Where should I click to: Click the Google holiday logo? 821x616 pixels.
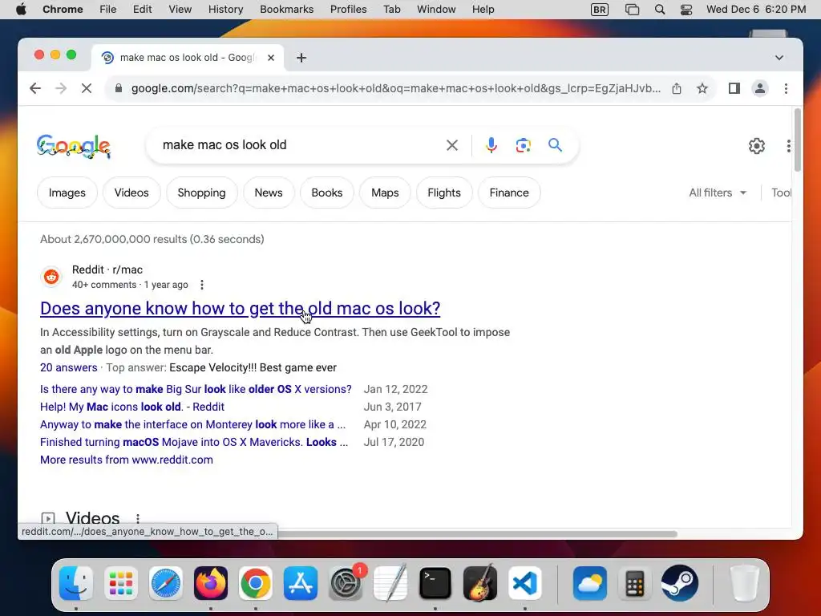74,146
